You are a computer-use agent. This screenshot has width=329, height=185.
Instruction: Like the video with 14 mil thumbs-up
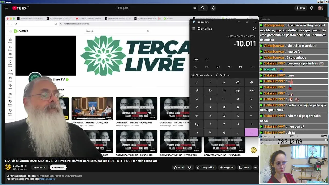179,167
